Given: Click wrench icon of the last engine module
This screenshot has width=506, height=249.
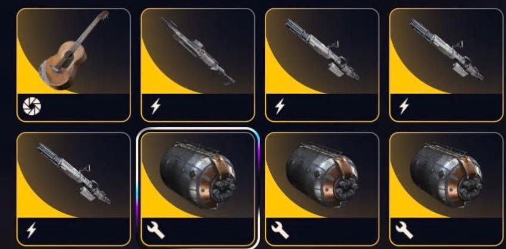Looking at the screenshot, I should tap(404, 231).
